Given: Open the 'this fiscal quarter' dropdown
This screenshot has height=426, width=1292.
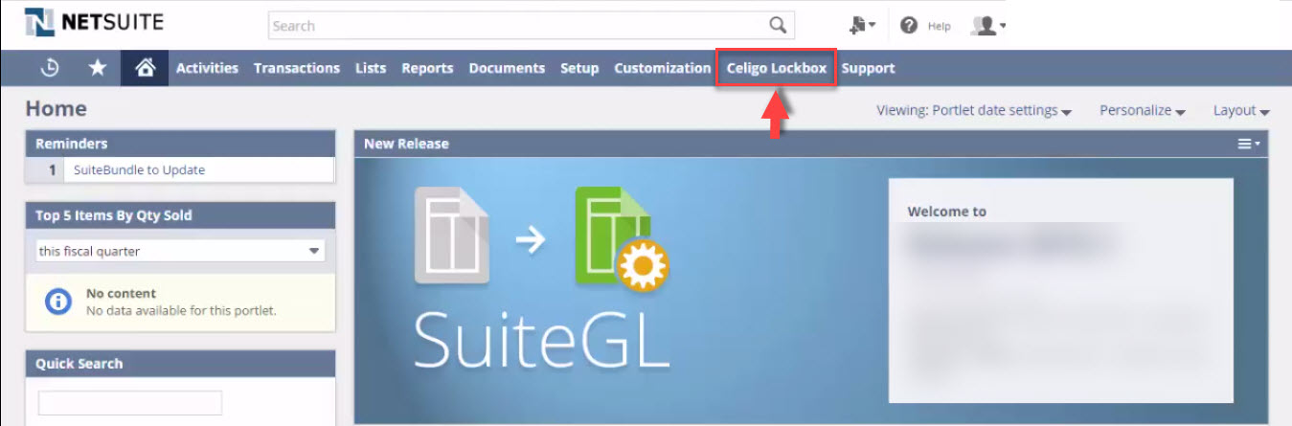Looking at the screenshot, I should 180,251.
